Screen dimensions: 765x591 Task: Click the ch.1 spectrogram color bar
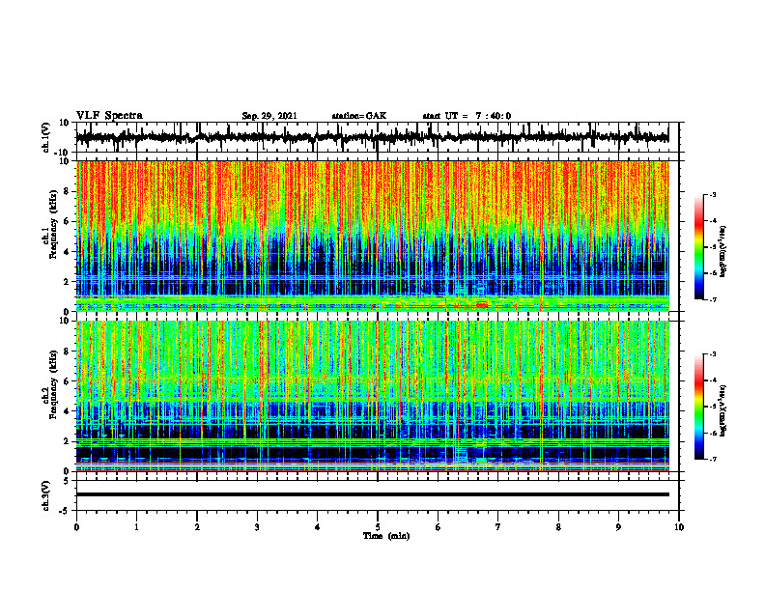pyautogui.click(x=699, y=247)
